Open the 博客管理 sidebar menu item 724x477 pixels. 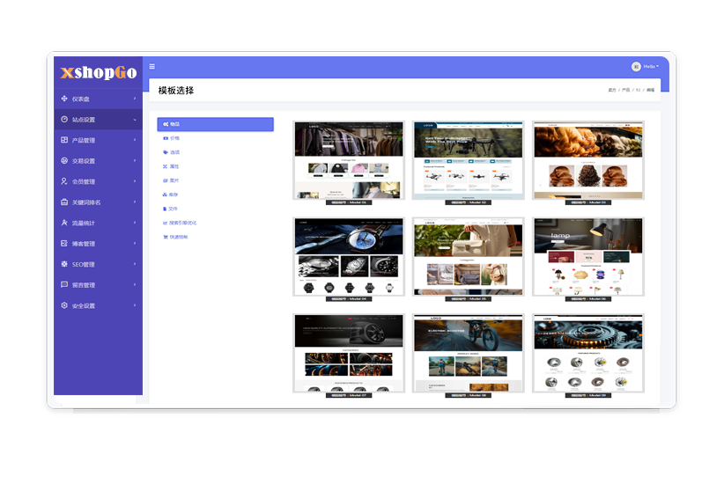[x=84, y=244]
